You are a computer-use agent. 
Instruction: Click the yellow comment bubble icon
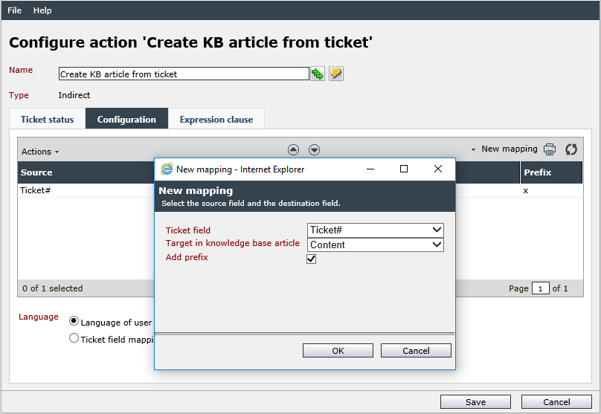[x=335, y=74]
